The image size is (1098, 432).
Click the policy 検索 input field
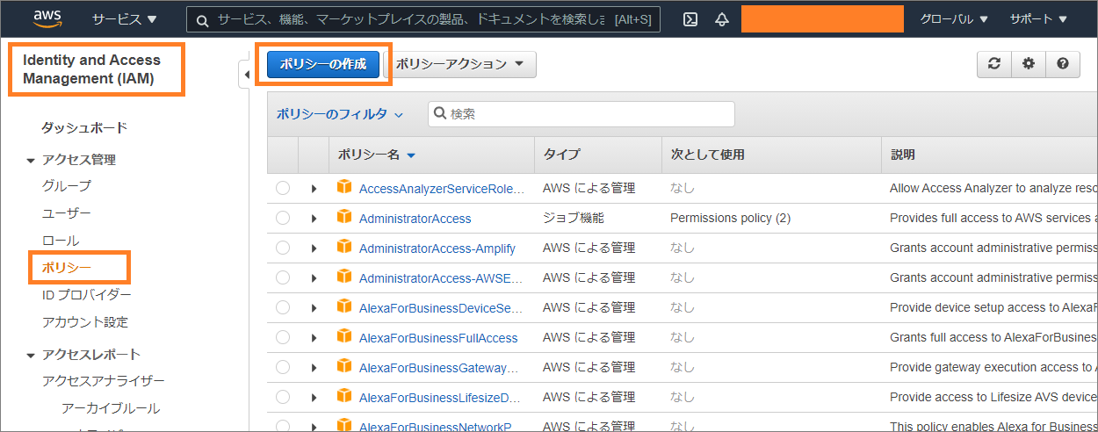[x=582, y=114]
